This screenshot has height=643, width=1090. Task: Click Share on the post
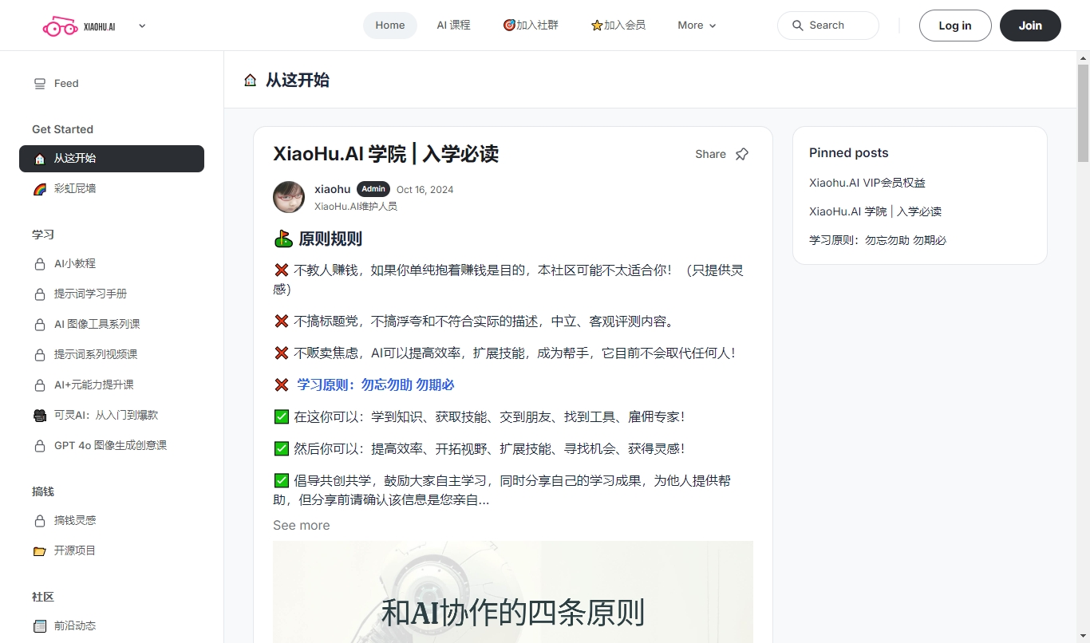710,154
